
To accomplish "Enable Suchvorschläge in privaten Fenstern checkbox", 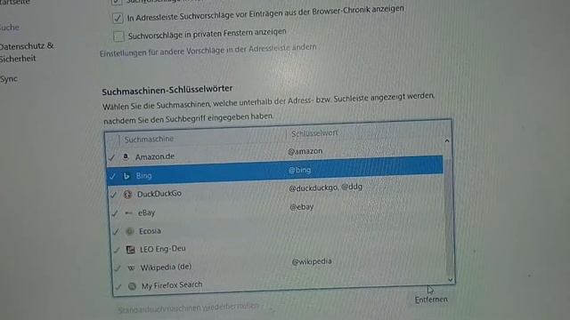I will [118, 36].
